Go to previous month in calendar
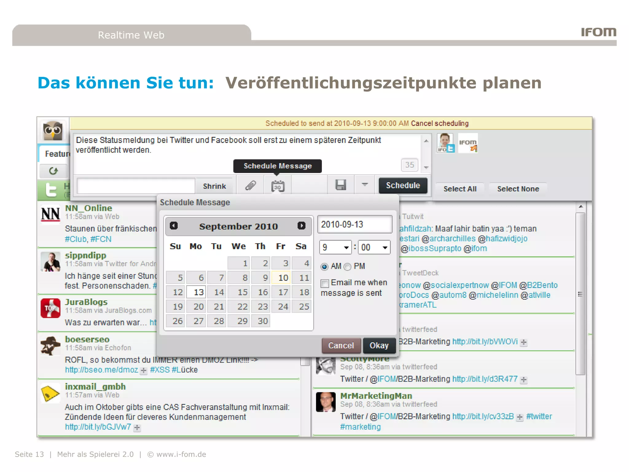The height and width of the screenshot is (472, 629). coord(174,226)
